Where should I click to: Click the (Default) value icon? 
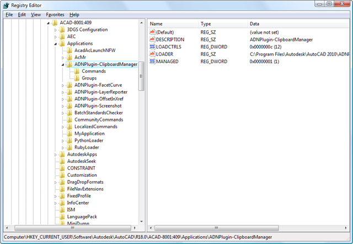pyautogui.click(x=152, y=33)
